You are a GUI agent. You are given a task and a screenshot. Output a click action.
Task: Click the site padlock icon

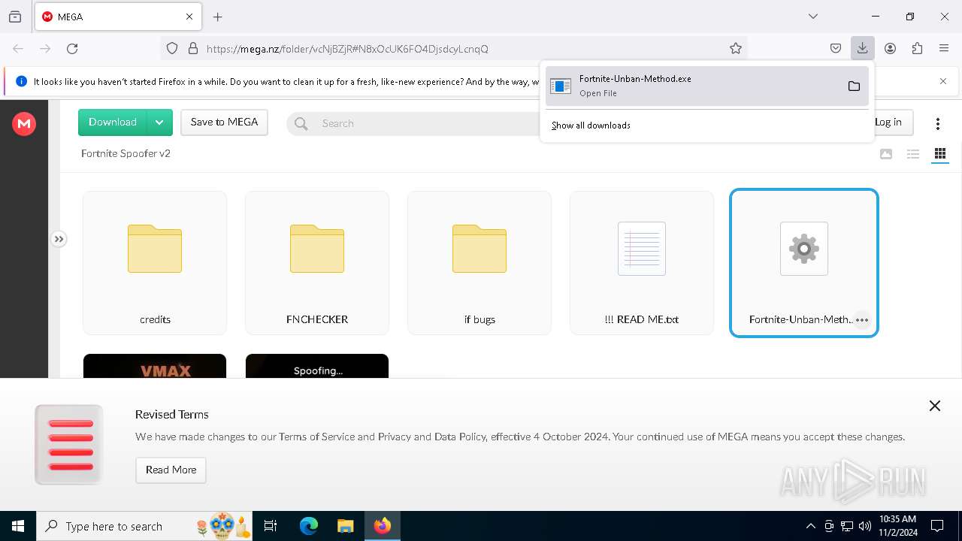[193, 48]
